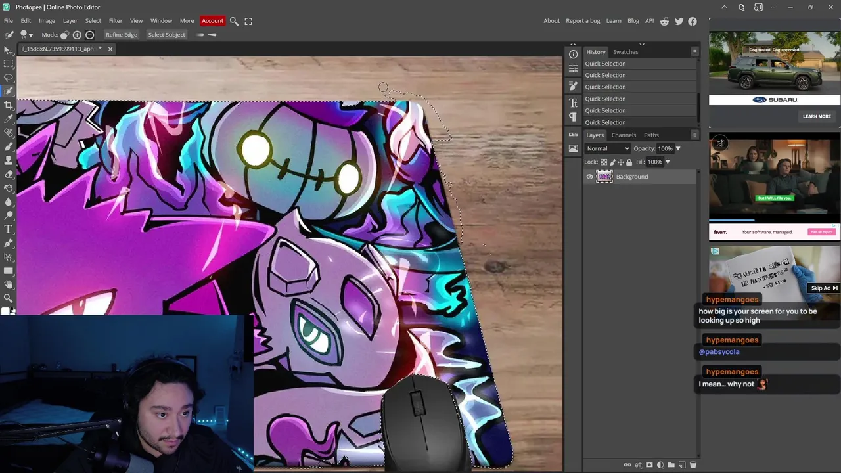Open layer effects eff menu
The image size is (841, 473).
pyautogui.click(x=638, y=465)
